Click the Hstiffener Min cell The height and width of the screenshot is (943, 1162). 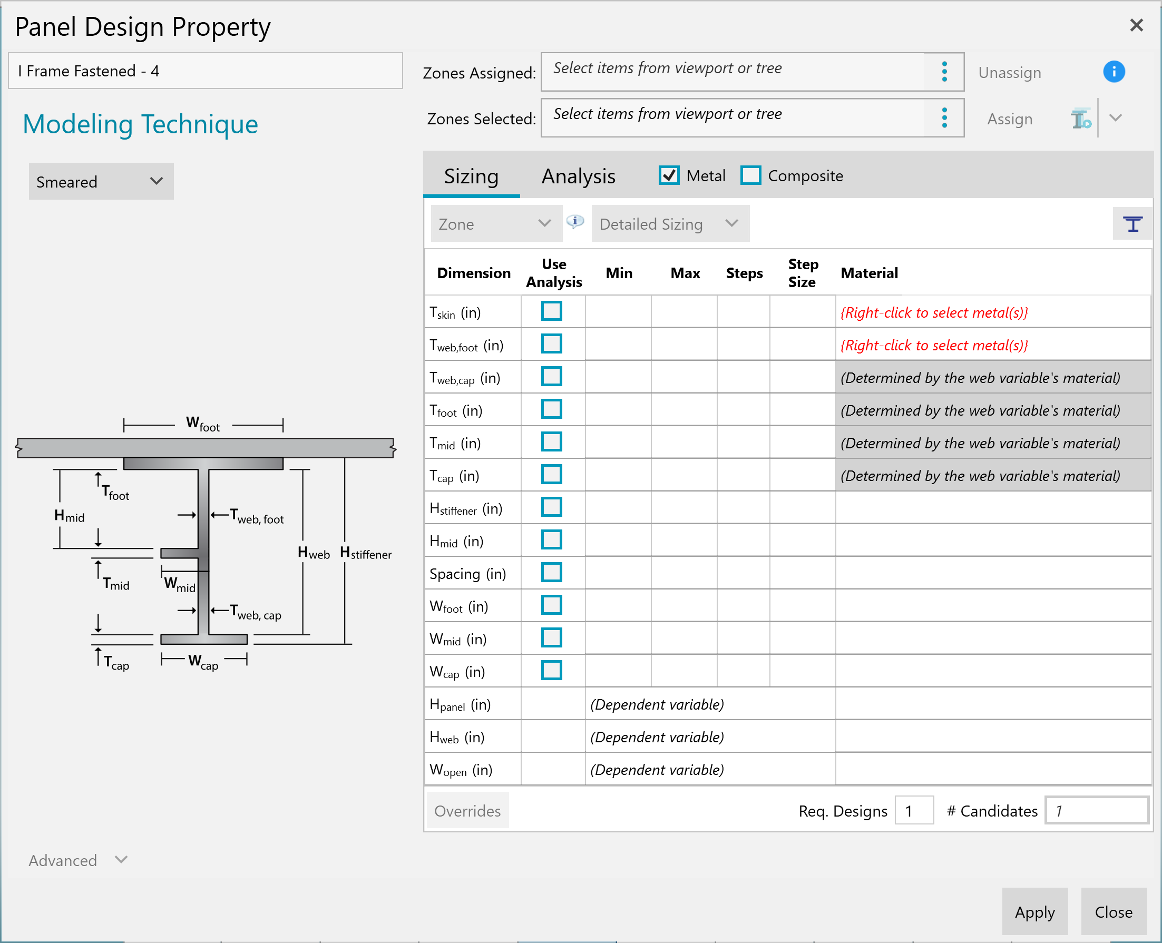point(618,507)
